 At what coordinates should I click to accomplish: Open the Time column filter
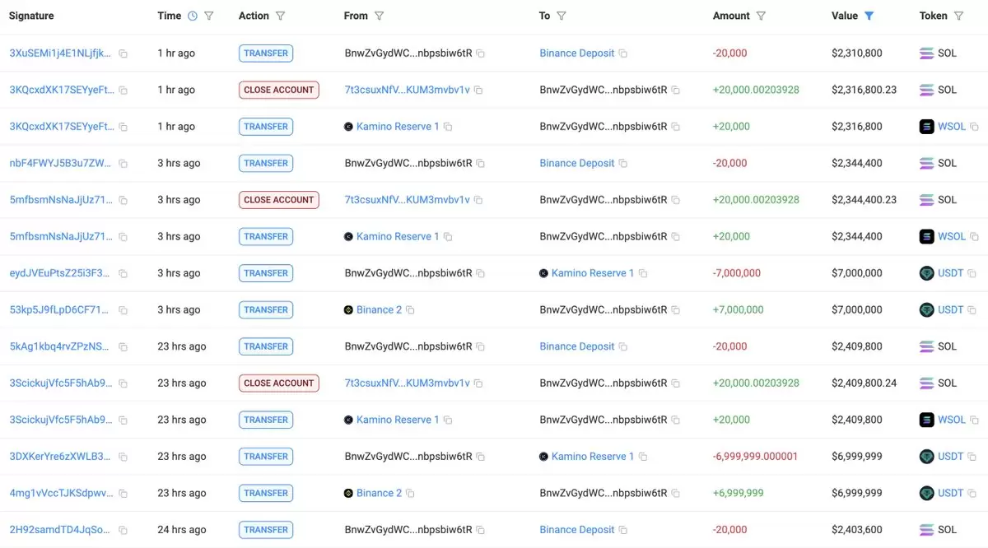coord(208,16)
